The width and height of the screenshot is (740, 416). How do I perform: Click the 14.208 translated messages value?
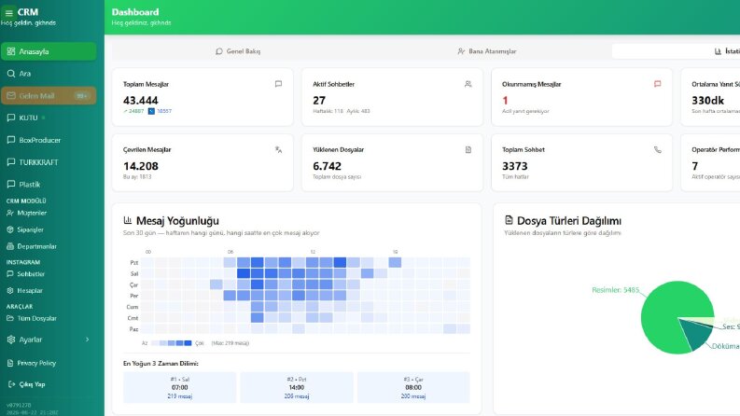click(141, 167)
